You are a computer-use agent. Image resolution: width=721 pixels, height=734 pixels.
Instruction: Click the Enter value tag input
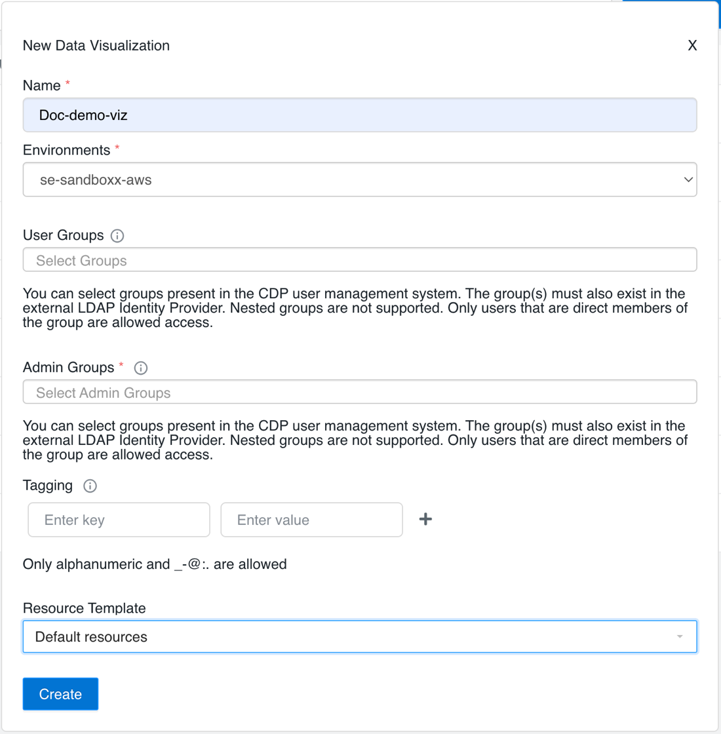point(311,520)
